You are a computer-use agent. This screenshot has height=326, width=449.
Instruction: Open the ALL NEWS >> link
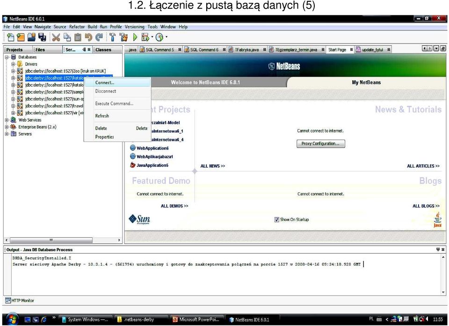coord(213,166)
